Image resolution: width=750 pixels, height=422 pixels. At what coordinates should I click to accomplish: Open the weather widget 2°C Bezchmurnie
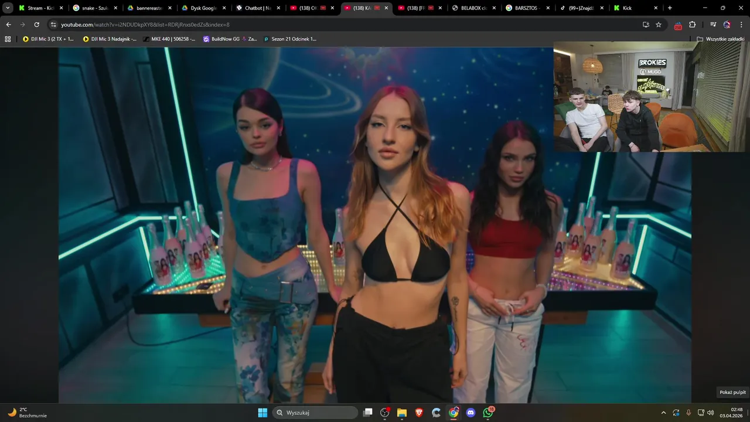coord(27,413)
